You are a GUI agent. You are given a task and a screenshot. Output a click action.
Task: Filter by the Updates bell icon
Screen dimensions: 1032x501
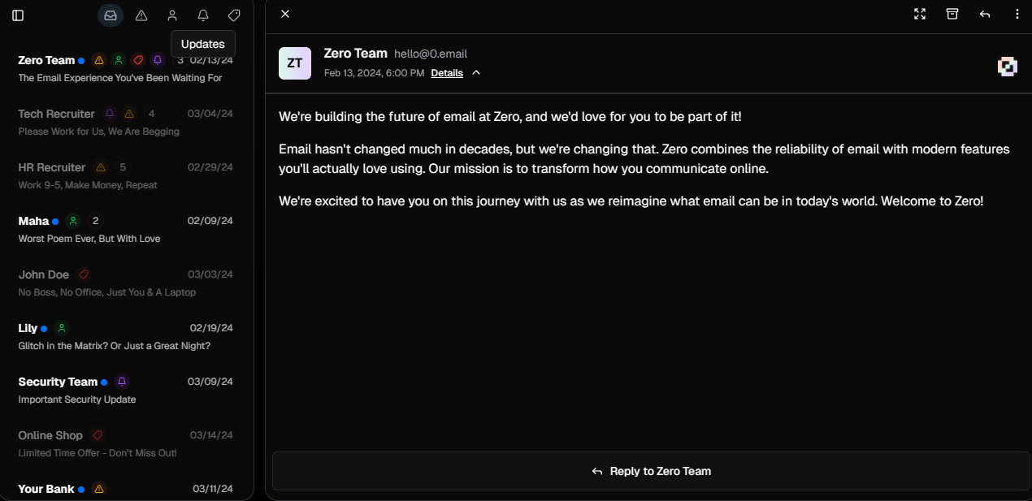tap(203, 15)
